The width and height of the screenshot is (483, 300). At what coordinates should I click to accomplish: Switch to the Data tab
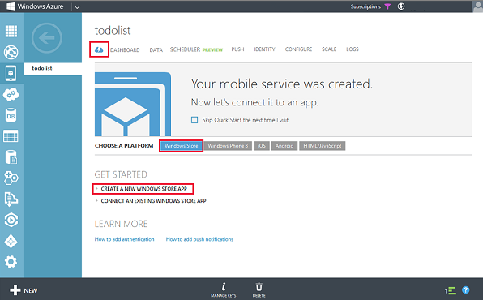pos(156,49)
